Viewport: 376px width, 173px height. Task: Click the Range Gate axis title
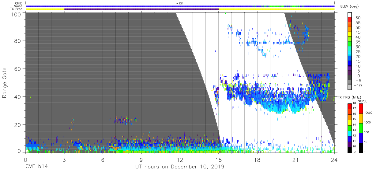pyautogui.click(x=5, y=83)
